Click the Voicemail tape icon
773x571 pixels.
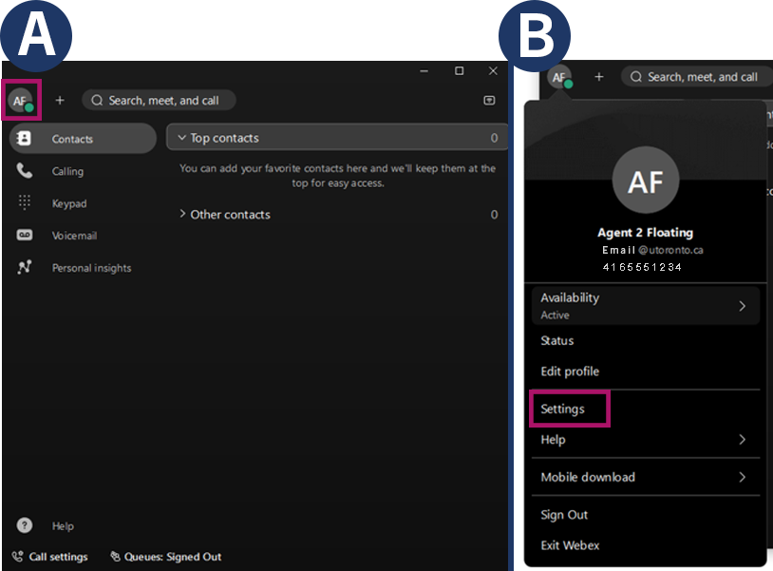[25, 235]
